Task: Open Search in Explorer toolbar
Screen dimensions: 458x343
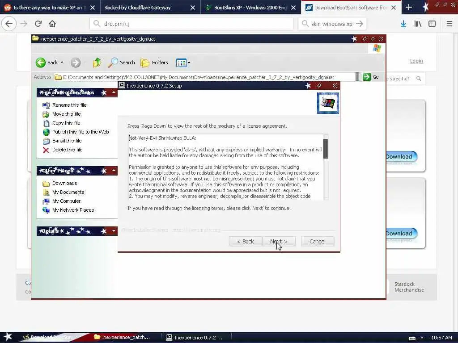Action: click(122, 63)
